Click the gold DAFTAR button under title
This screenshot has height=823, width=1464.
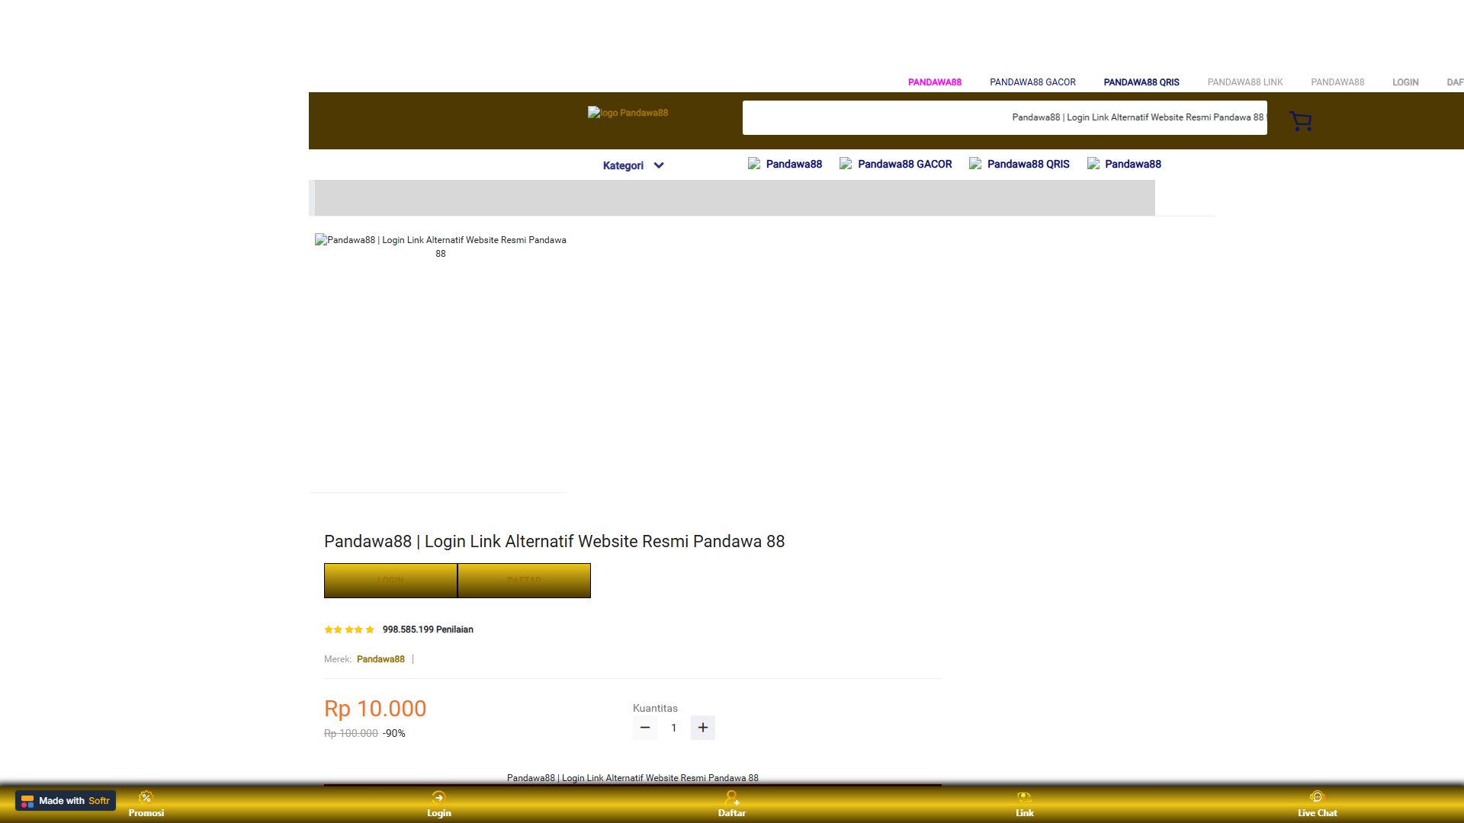pyautogui.click(x=524, y=581)
